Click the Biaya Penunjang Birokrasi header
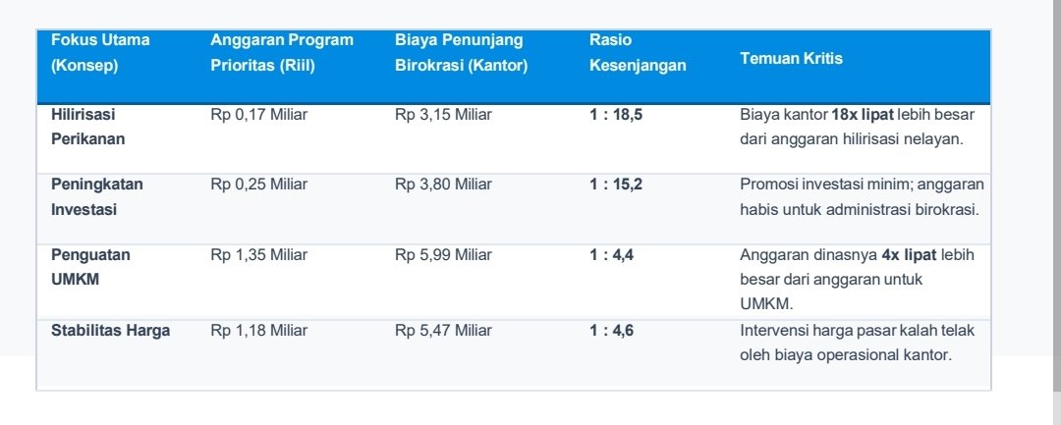1061x425 pixels. click(461, 53)
